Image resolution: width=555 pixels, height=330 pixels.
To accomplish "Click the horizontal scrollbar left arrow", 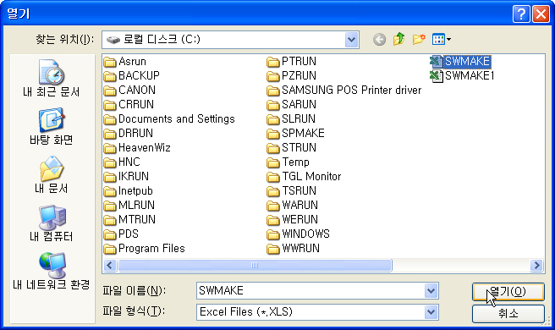I will pyautogui.click(x=110, y=265).
